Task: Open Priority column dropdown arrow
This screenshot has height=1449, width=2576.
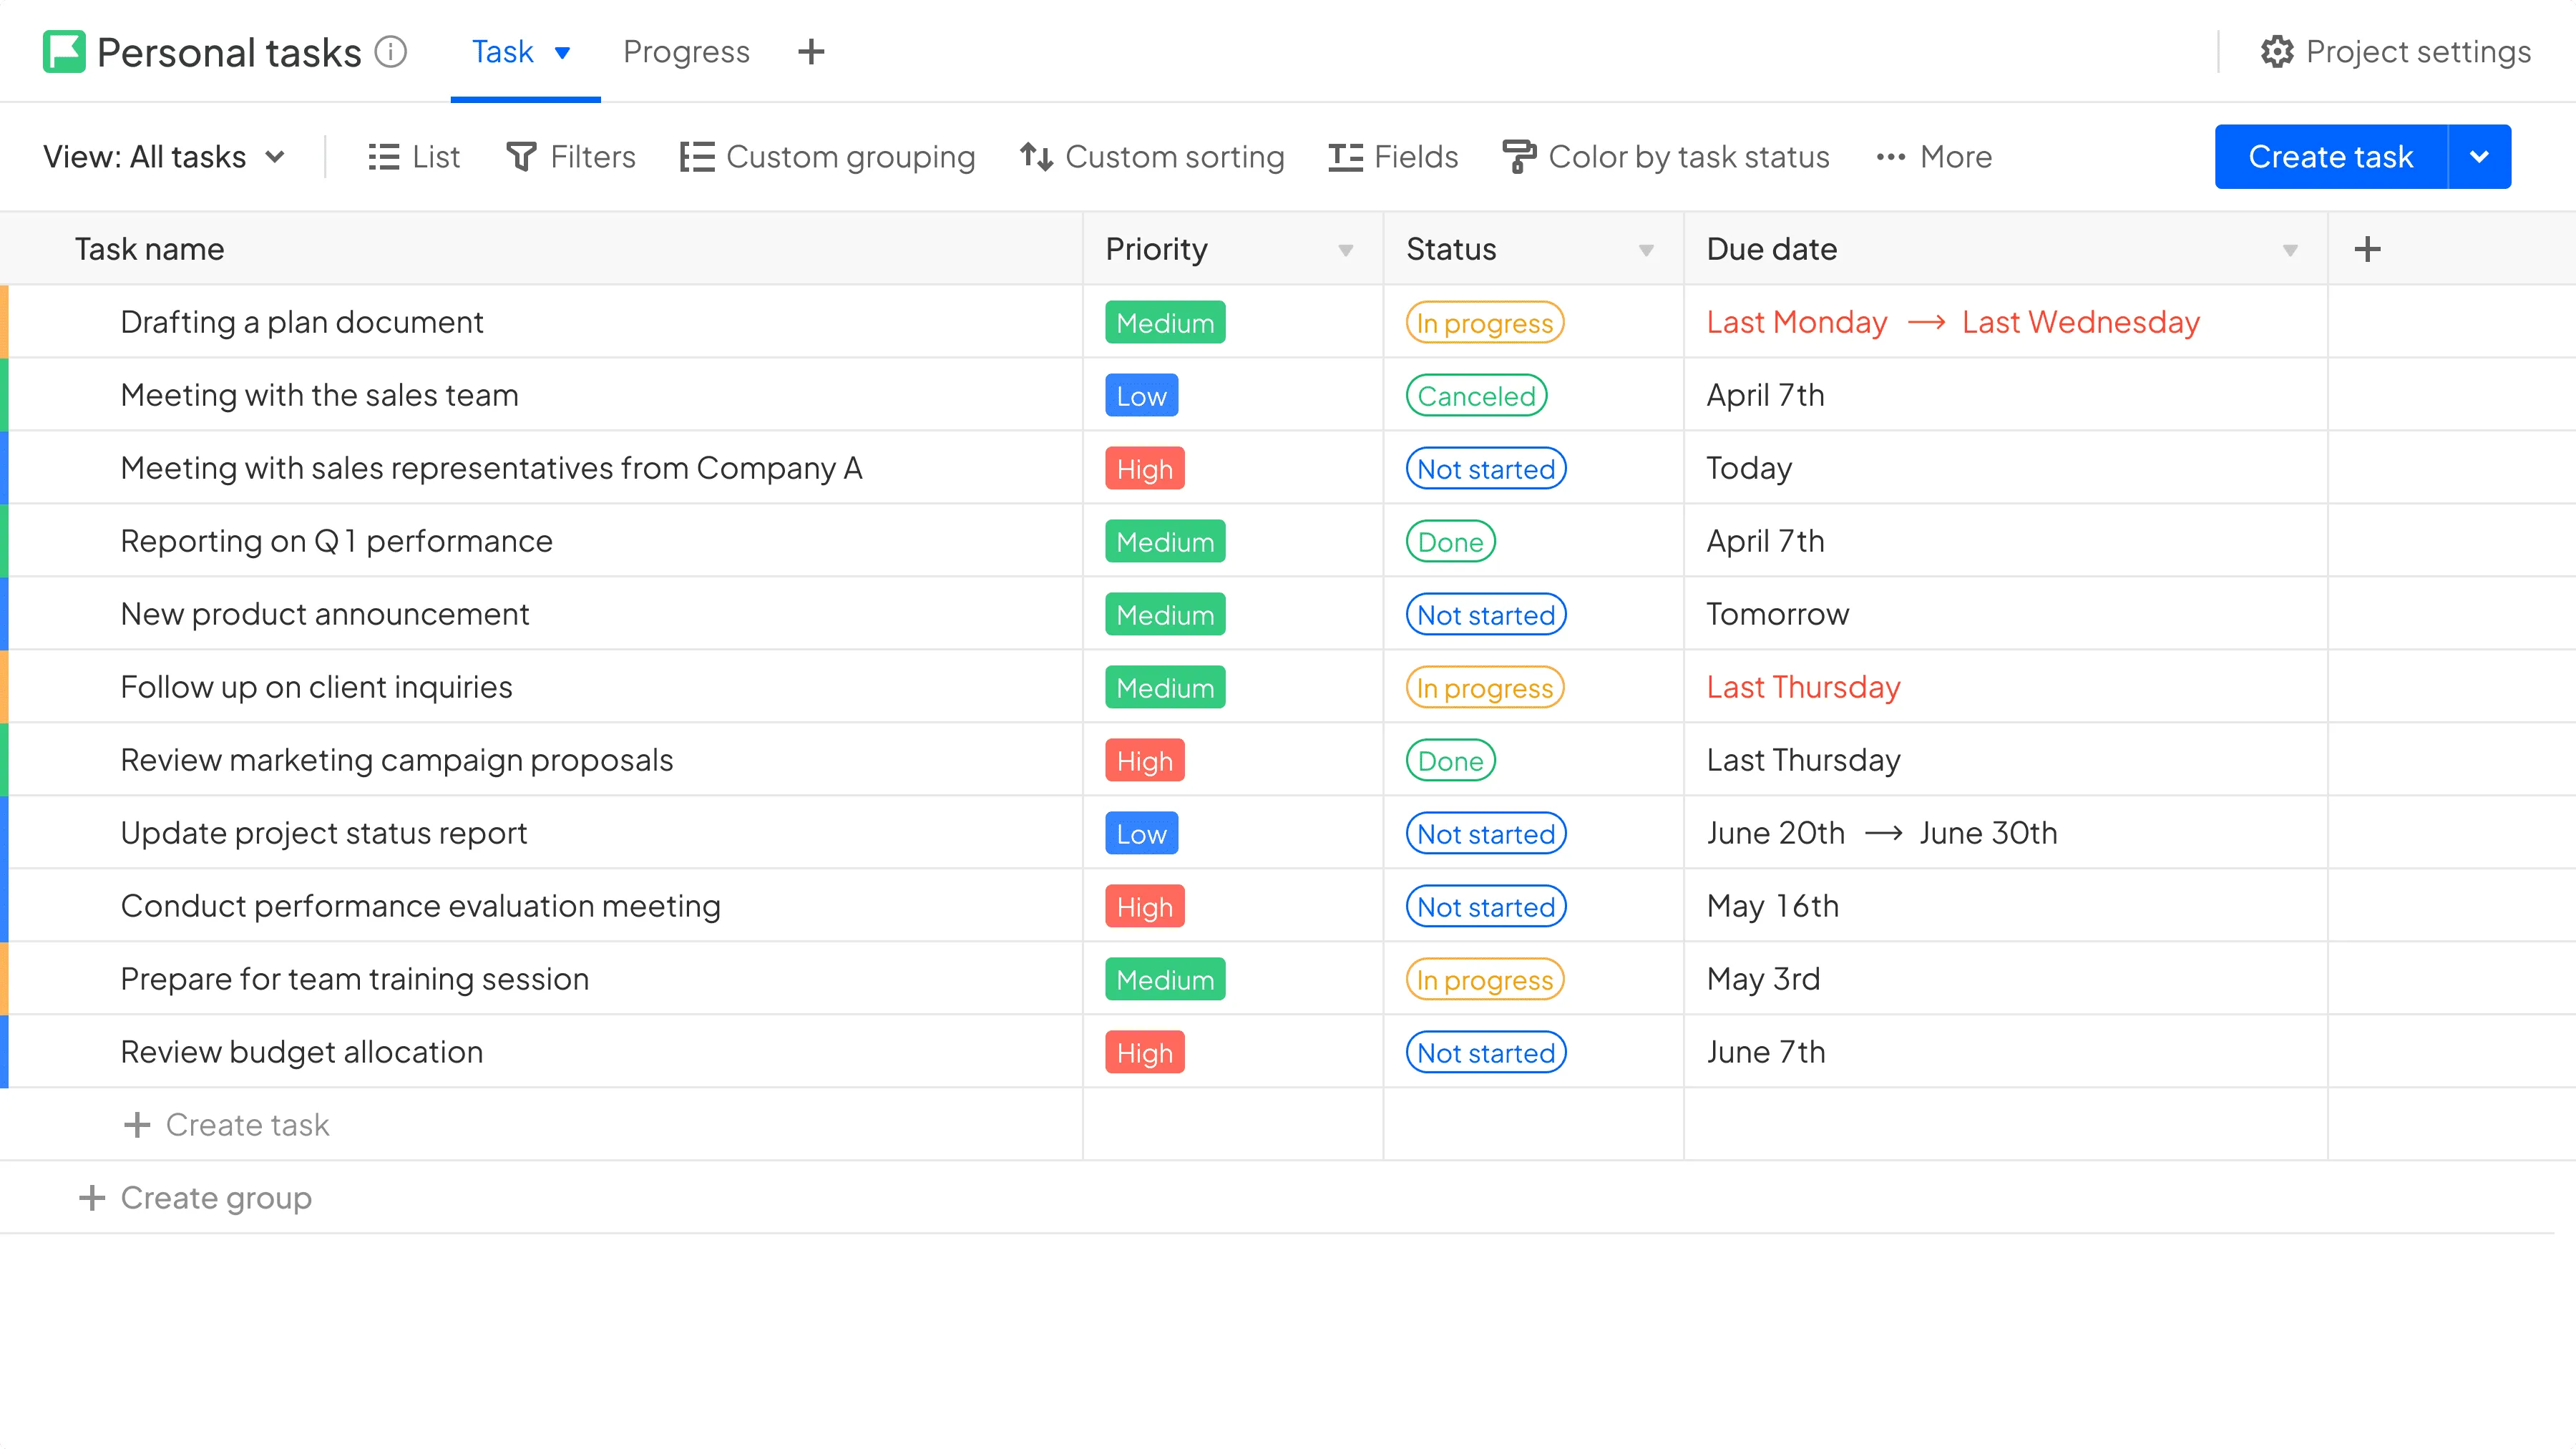Action: [1345, 250]
